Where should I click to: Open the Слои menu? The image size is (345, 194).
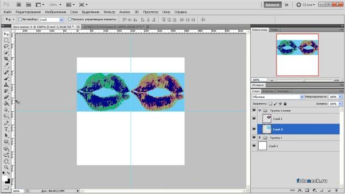[x=74, y=12]
